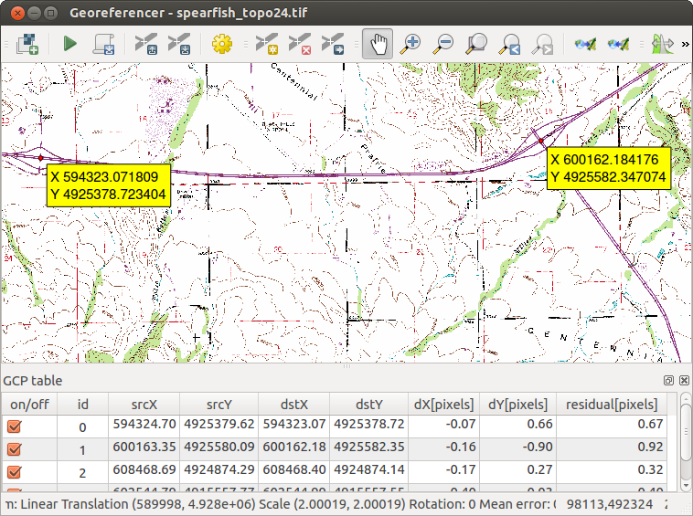693x516 pixels.
Task: Open Transformation Settings gear icon
Action: click(x=221, y=43)
